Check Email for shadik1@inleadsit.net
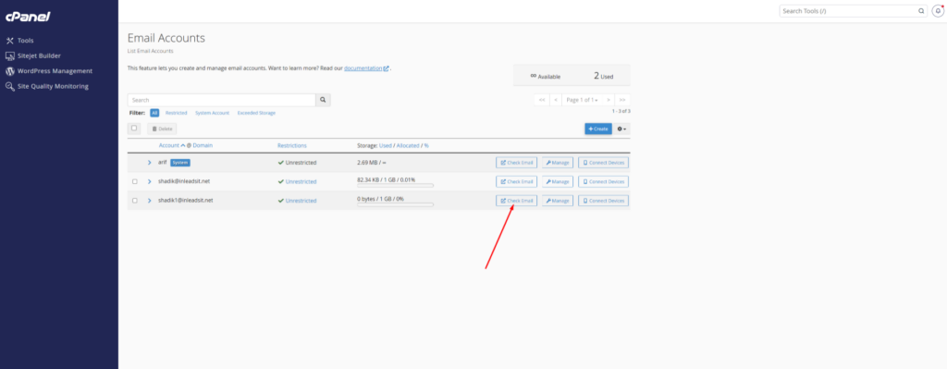947x369 pixels. pyautogui.click(x=516, y=200)
